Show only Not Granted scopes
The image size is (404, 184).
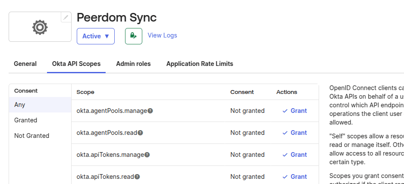pos(31,136)
